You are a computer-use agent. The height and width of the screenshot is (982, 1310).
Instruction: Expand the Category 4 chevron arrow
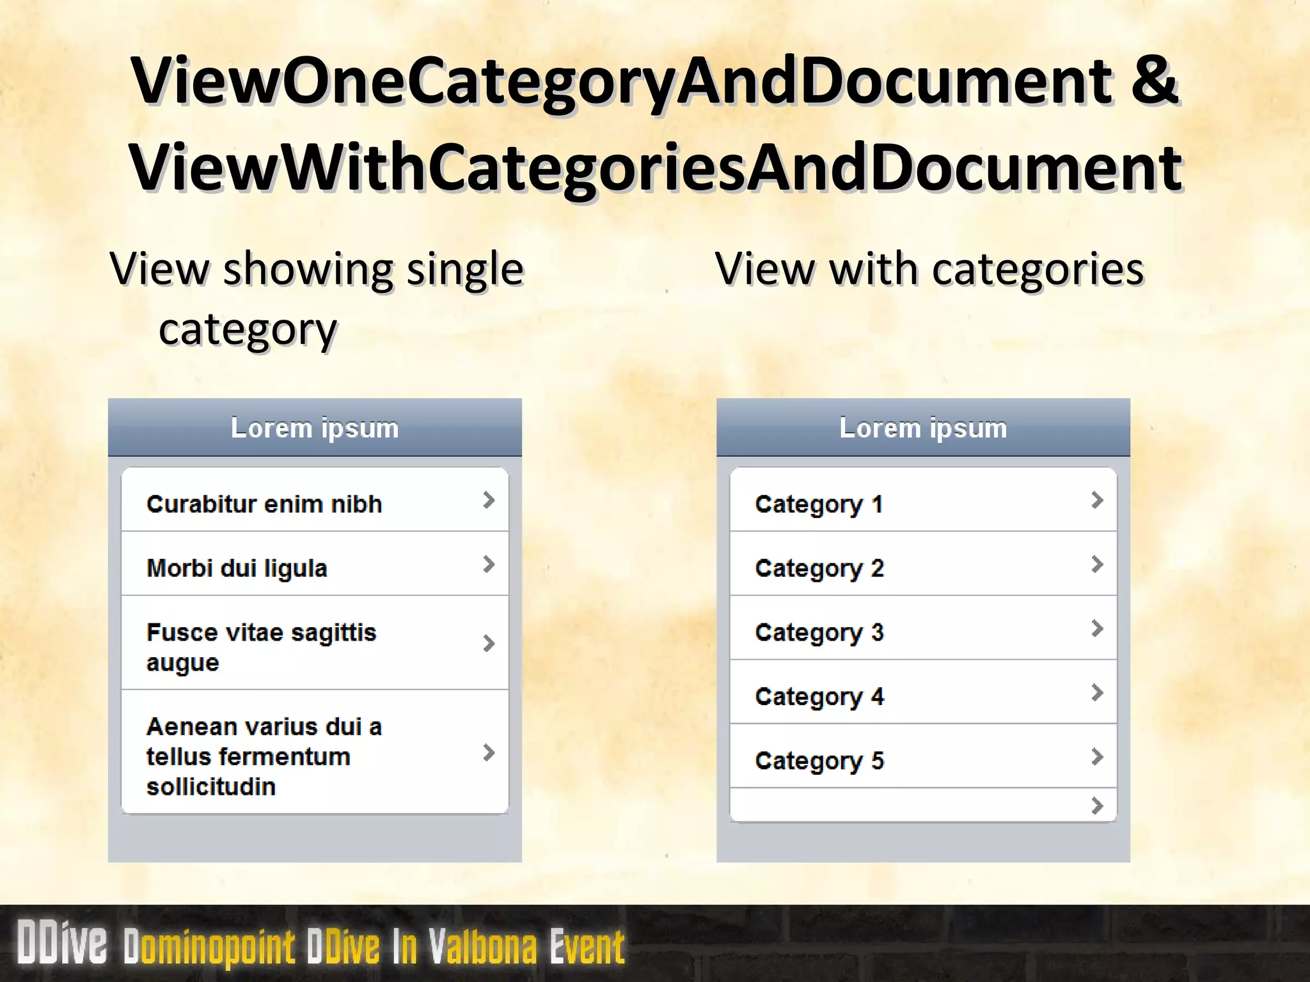[x=1097, y=692]
